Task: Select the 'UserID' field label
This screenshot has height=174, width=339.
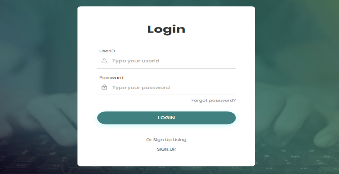Action: [x=107, y=51]
